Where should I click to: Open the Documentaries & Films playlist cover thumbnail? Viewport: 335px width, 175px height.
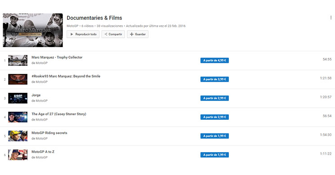click(33, 30)
